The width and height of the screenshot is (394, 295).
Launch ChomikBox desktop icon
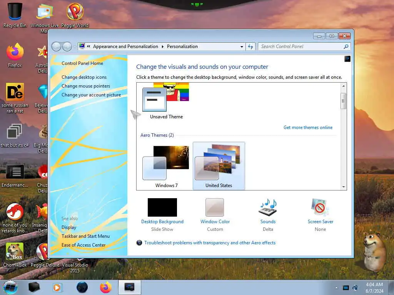15,255
